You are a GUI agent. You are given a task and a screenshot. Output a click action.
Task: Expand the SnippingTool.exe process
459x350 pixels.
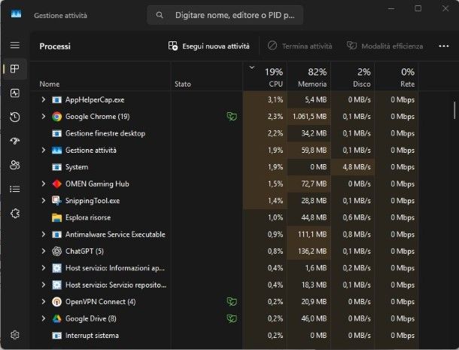pyautogui.click(x=44, y=200)
